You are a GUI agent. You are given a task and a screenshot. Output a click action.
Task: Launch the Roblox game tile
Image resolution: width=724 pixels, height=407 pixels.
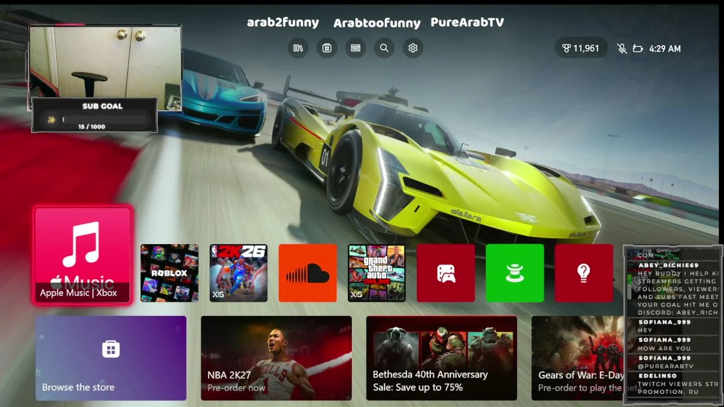coord(170,273)
